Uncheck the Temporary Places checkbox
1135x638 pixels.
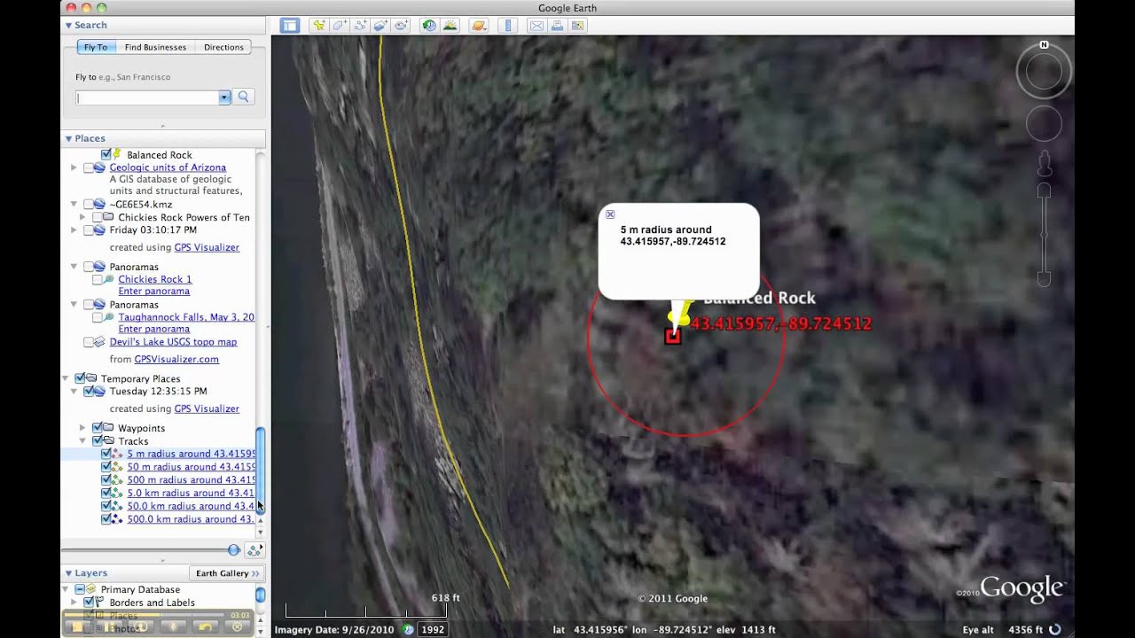point(80,378)
